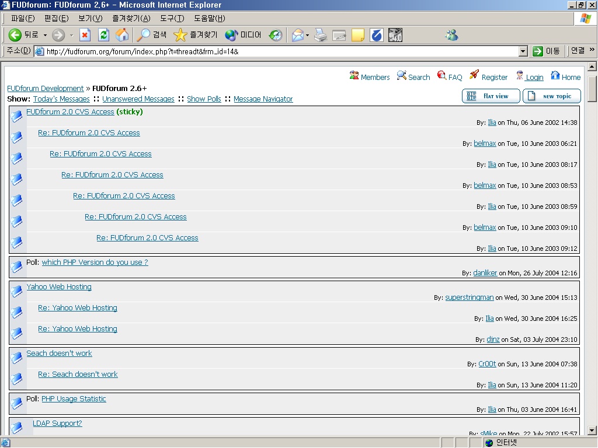598x448 pixels.
Task: Click the topic icon beside PHP Usage Statistic
Action: pos(16,402)
